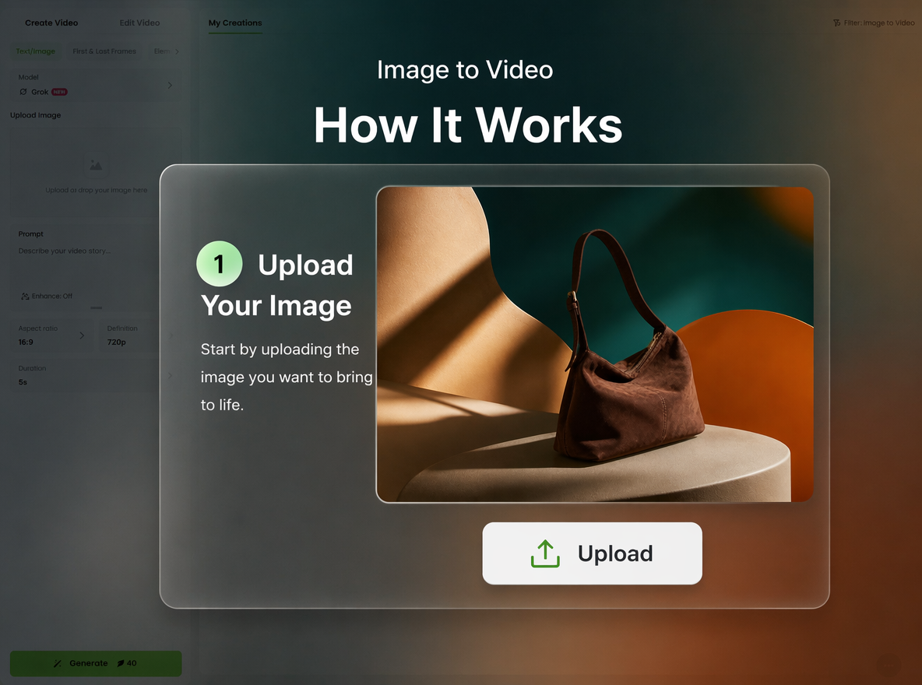Toggle the Enhance: Off option
The image size is (922, 685).
click(47, 297)
